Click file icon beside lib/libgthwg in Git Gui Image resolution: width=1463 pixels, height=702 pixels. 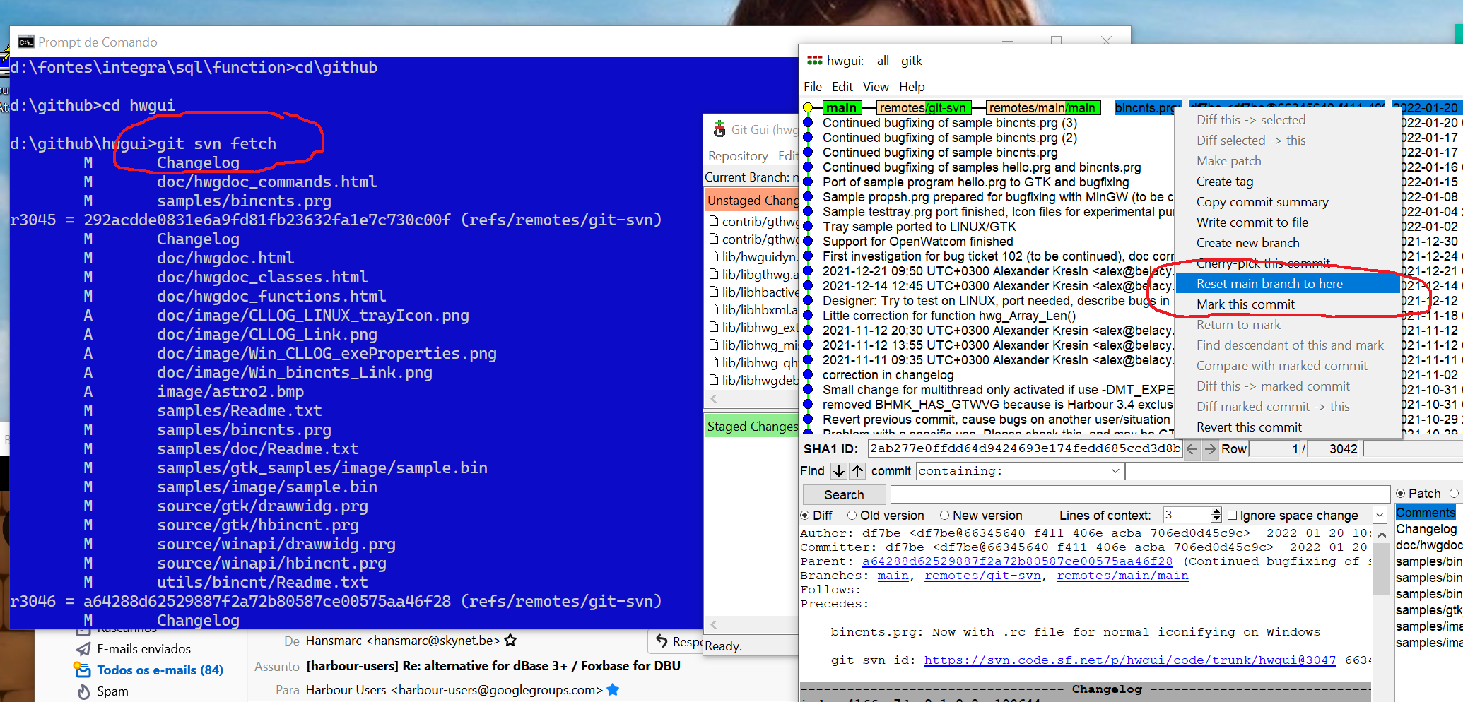pyautogui.click(x=714, y=274)
